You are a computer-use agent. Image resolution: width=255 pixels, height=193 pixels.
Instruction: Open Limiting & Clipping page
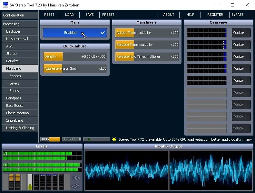point(20,128)
